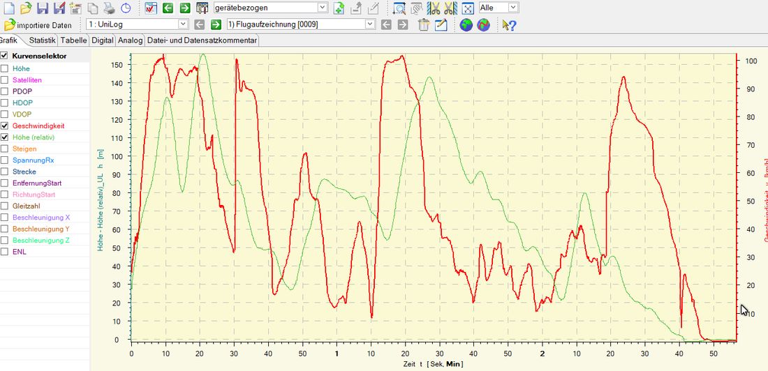Open the Tabelle tab
Viewport: 768px width, 371px height.
click(73, 40)
